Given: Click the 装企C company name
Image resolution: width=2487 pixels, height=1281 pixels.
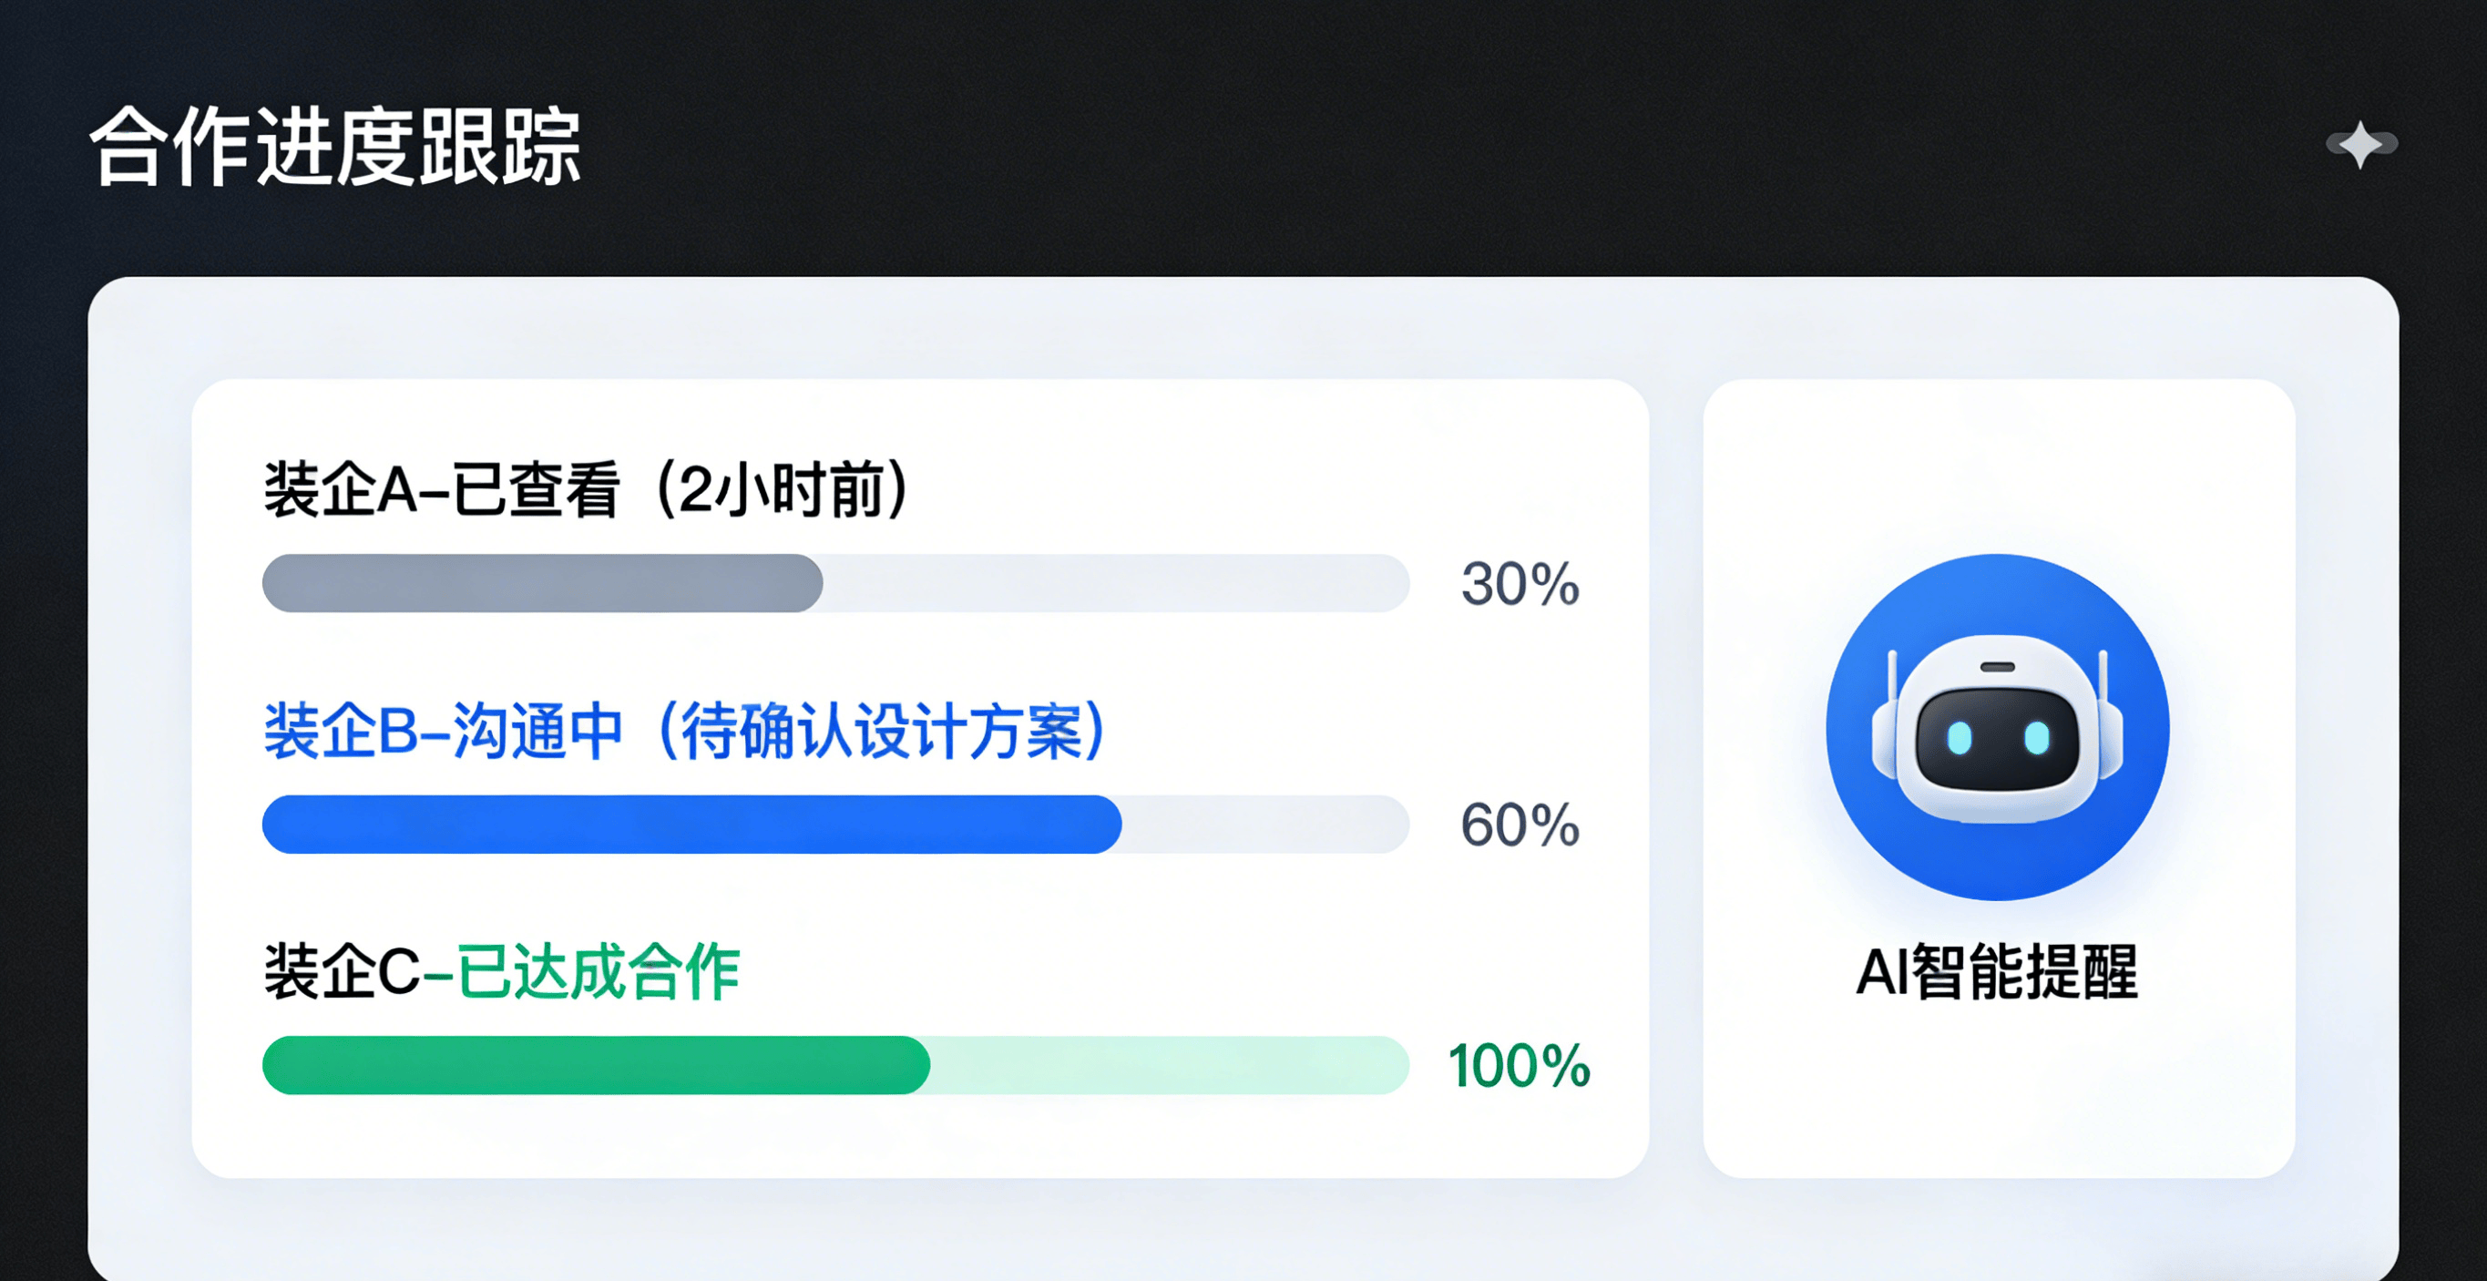Looking at the screenshot, I should [342, 972].
